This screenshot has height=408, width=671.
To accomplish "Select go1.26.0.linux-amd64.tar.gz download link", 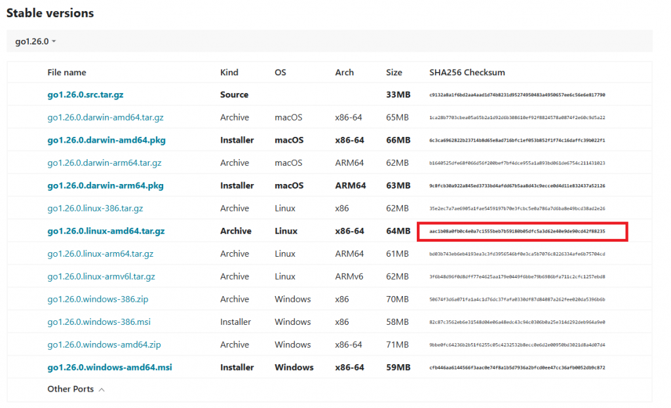I will coord(105,231).
